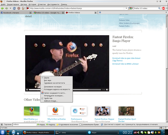
Task: Select Adblock Image... menu entry
Action: [x=57, y=101]
